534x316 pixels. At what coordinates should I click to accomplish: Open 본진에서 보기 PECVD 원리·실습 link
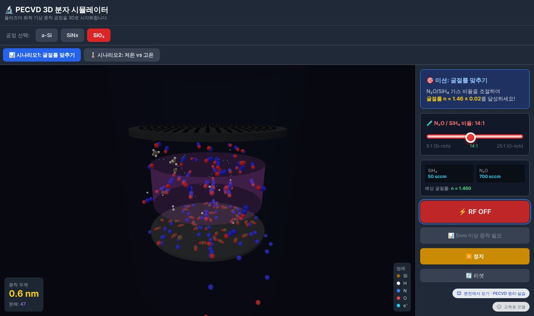(x=491, y=293)
